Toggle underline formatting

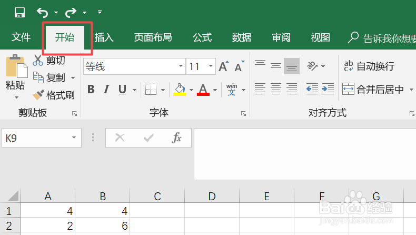point(122,90)
